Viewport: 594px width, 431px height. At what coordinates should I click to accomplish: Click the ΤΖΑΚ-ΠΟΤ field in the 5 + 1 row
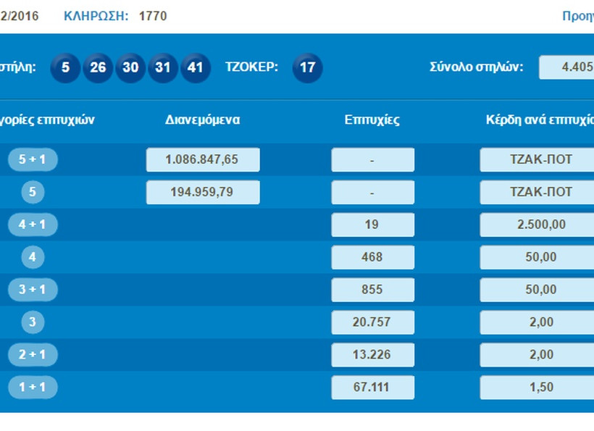coord(537,159)
